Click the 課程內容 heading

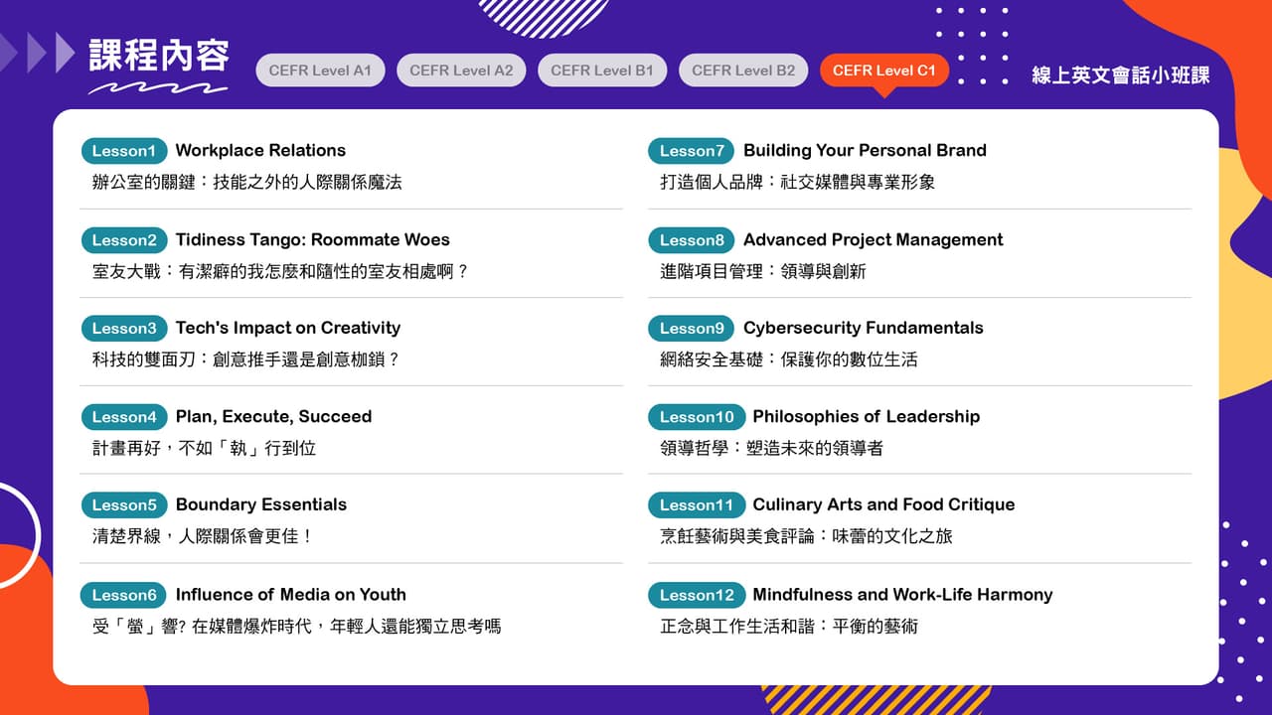click(x=159, y=56)
